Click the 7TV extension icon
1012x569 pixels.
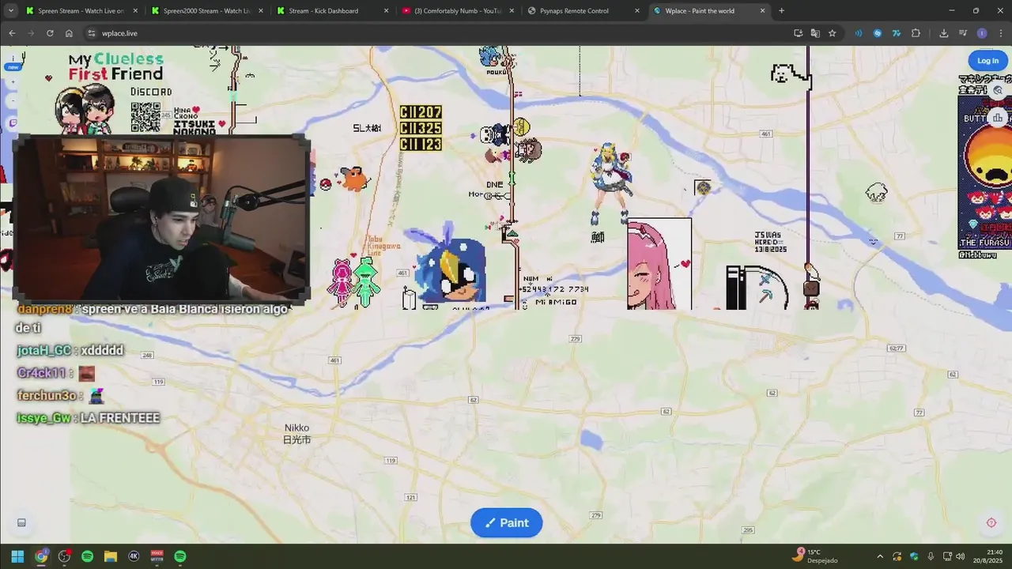pos(896,33)
